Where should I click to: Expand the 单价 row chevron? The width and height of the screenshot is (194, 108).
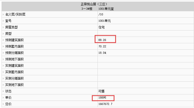click(3, 98)
